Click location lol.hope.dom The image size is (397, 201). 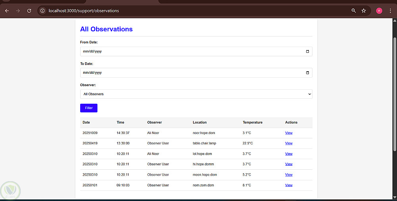202,154
